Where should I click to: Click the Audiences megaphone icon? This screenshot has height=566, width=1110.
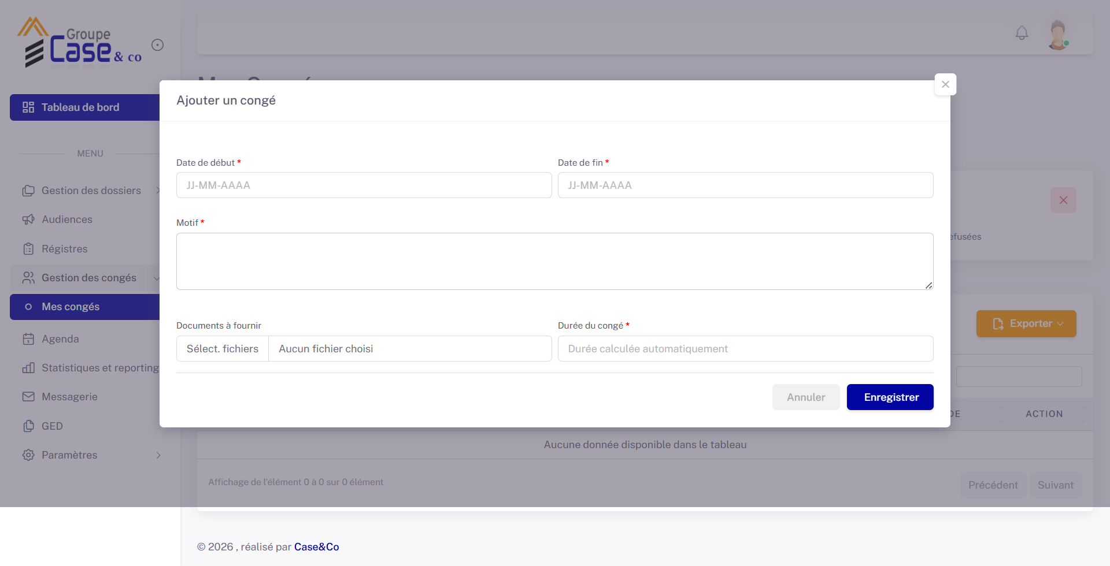coord(28,219)
